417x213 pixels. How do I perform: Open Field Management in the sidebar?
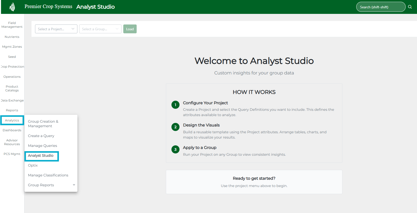point(12,25)
